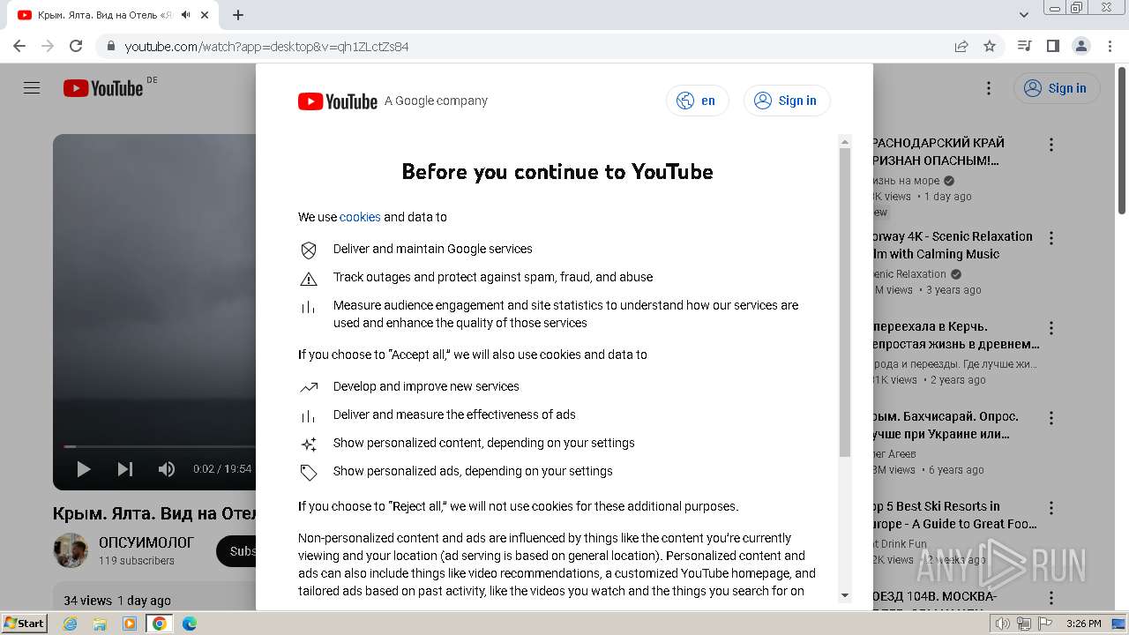1129x635 pixels.
Task: View site information lock icon
Action: (x=110, y=47)
